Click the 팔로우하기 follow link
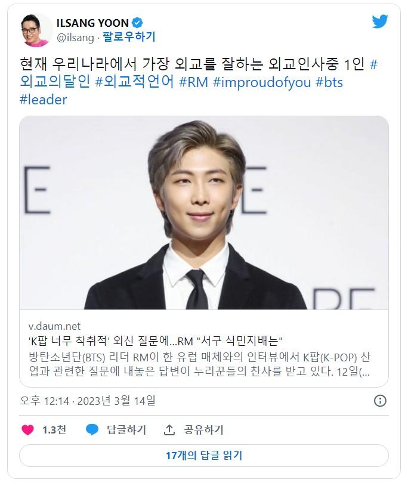 (x=129, y=37)
